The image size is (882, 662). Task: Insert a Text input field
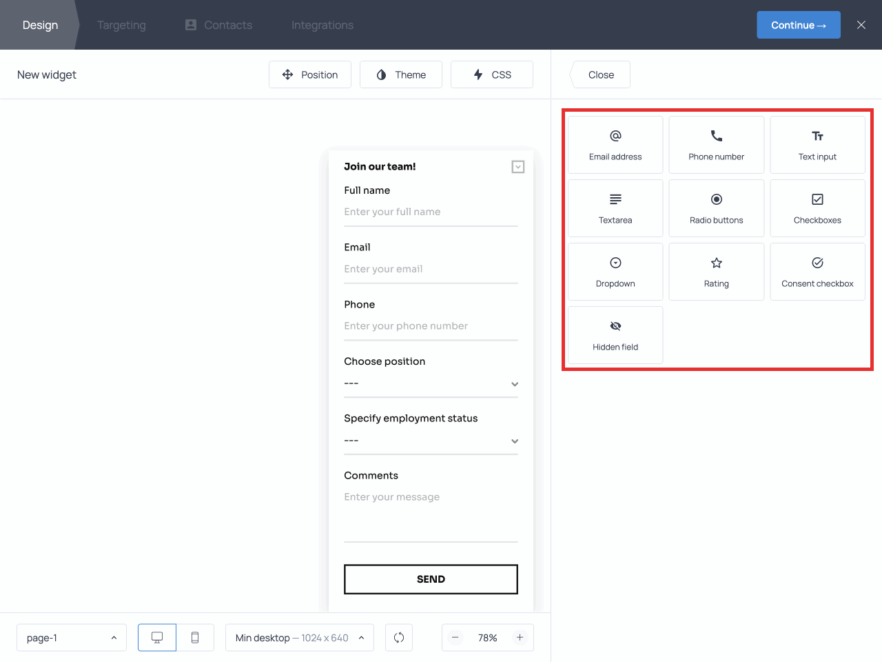click(x=817, y=145)
